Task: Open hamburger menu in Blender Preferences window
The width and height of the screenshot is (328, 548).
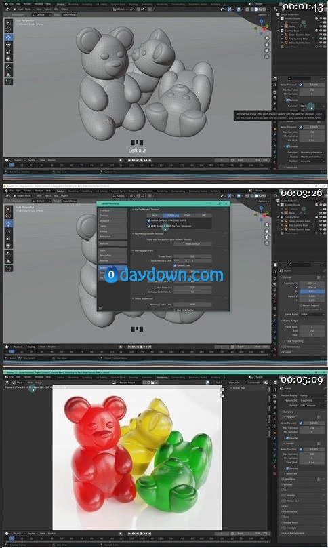Action: tap(100, 308)
